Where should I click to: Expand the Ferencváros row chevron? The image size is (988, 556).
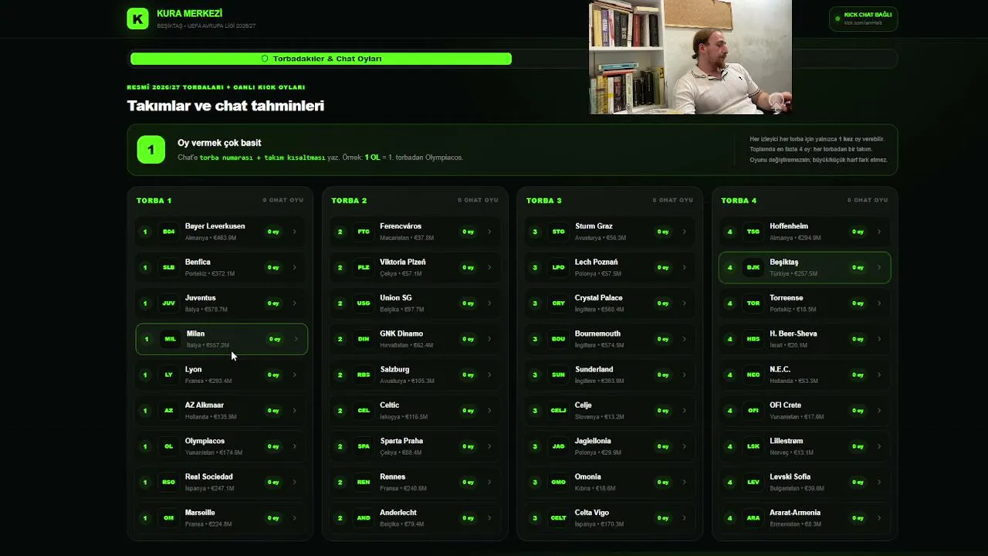(489, 232)
